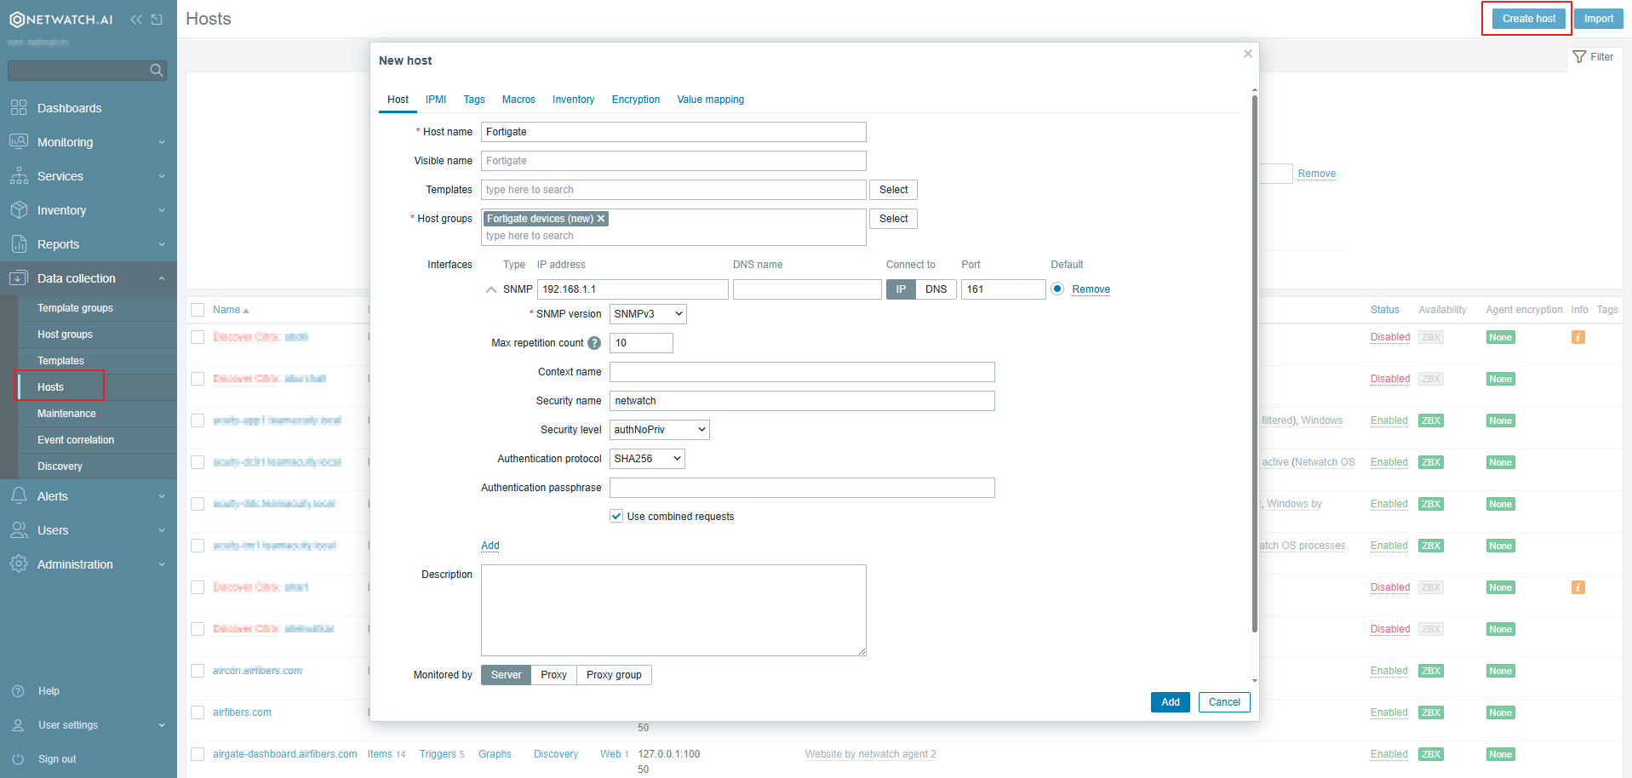Open the Security level dropdown

(x=658, y=429)
